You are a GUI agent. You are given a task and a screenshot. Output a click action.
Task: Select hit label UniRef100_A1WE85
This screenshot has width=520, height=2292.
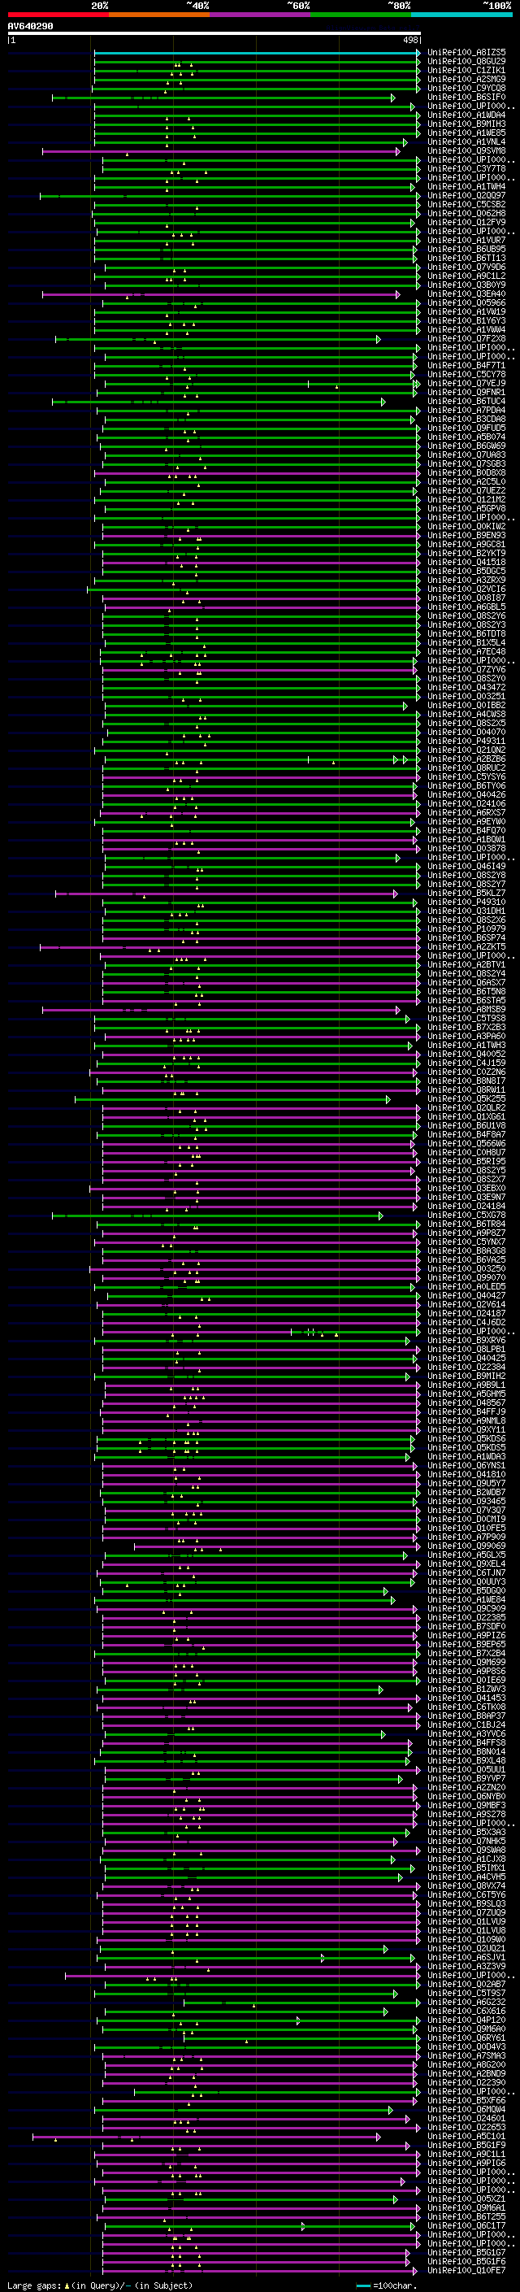[466, 133]
